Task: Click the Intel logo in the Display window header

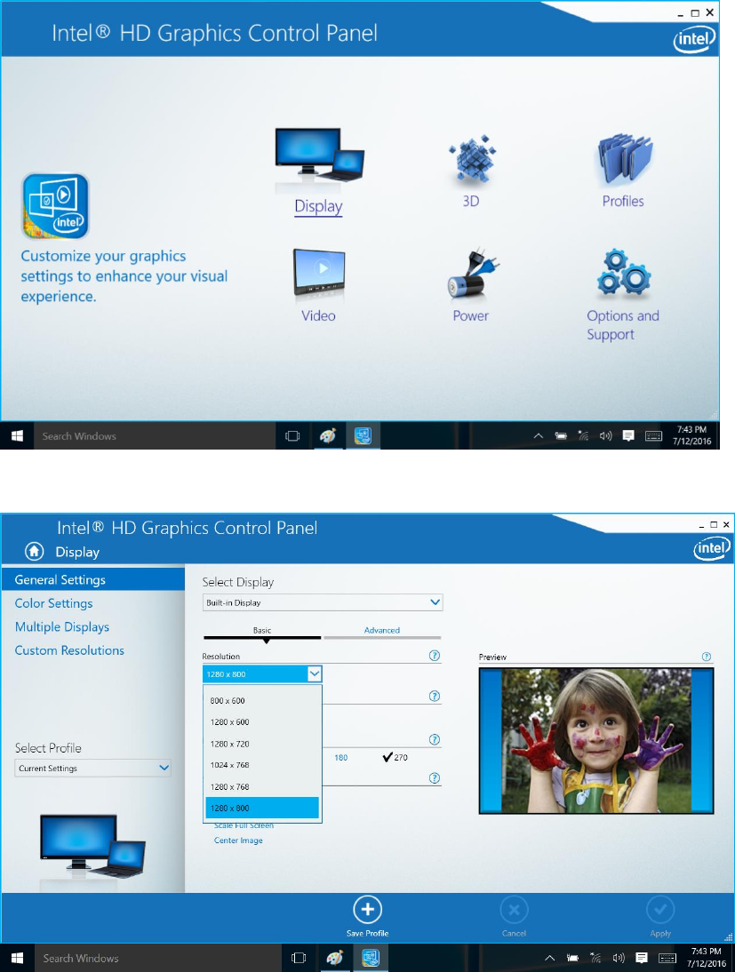Action: [x=712, y=548]
